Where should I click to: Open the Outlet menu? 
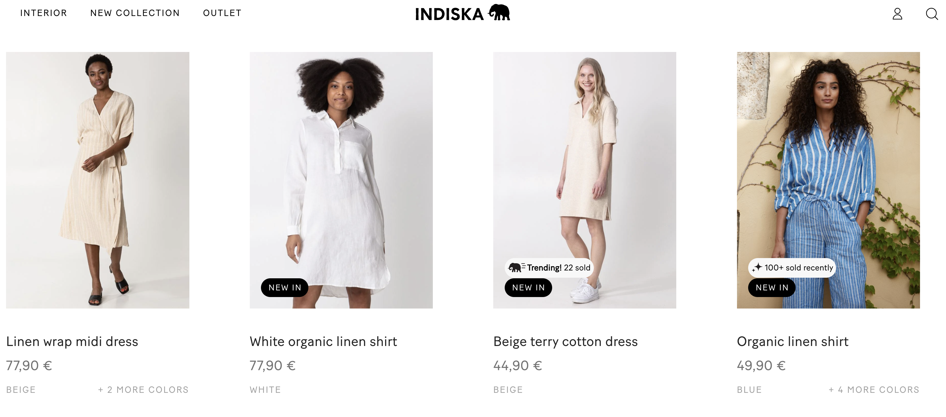[222, 13]
